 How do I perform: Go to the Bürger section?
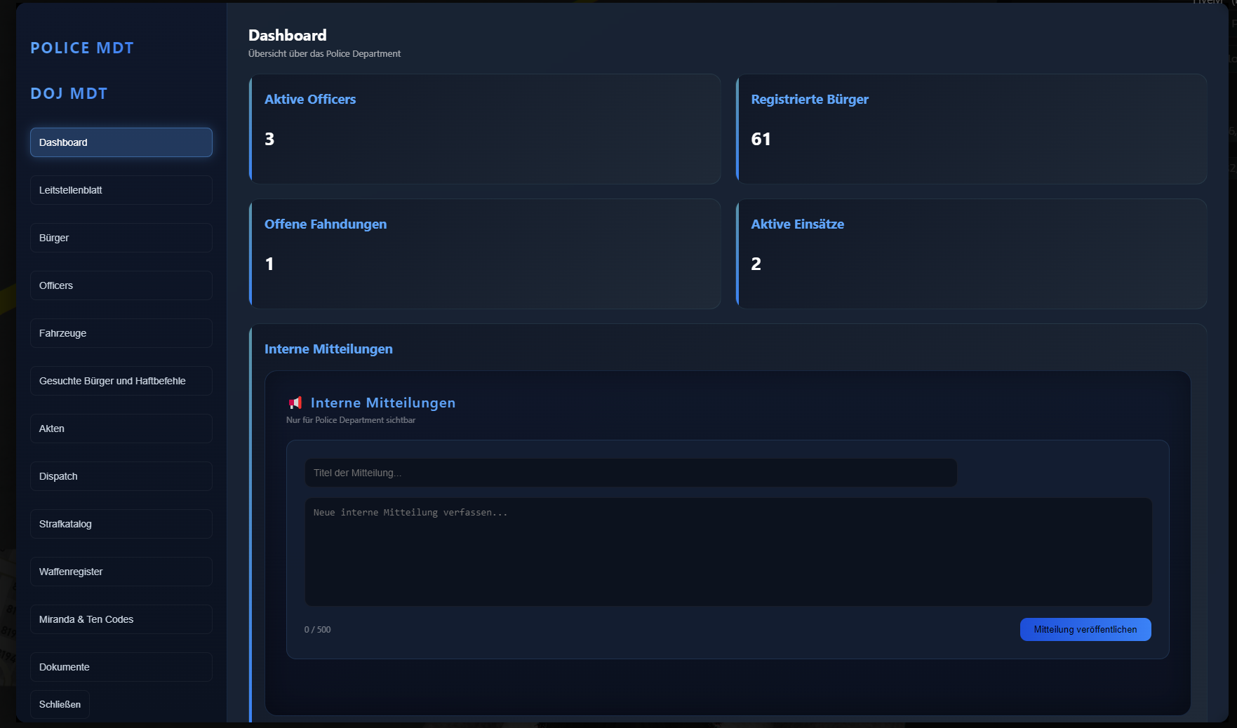(x=121, y=238)
